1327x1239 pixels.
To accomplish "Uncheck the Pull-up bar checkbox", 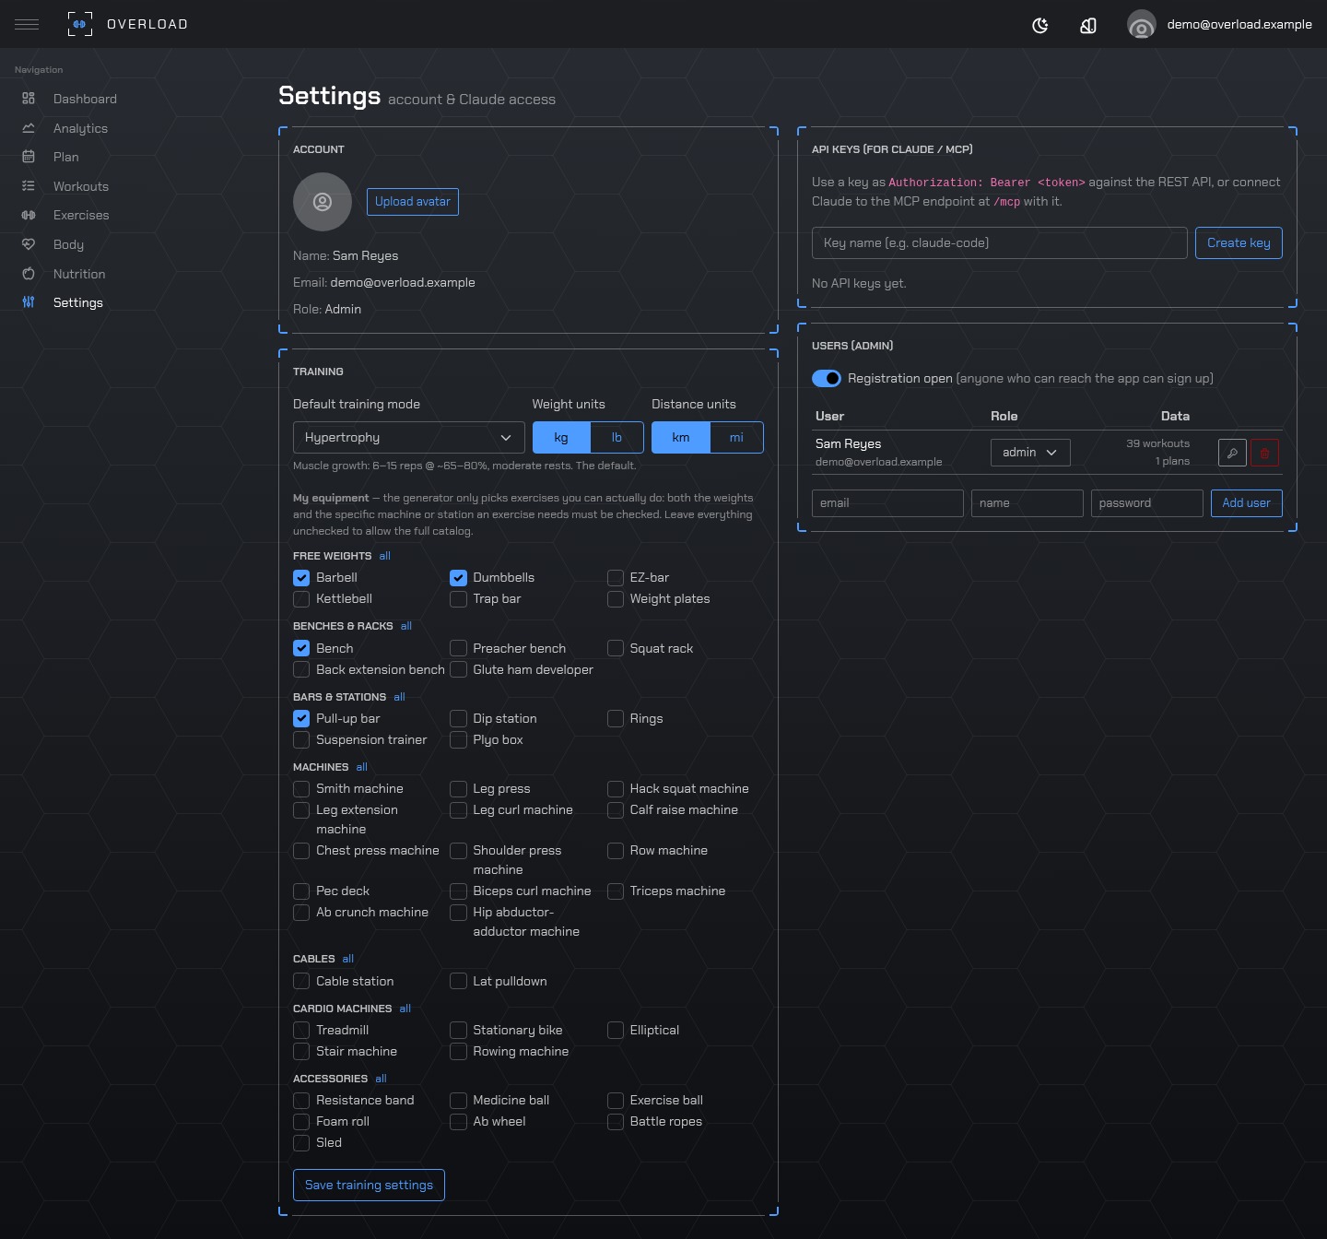I will (x=301, y=718).
